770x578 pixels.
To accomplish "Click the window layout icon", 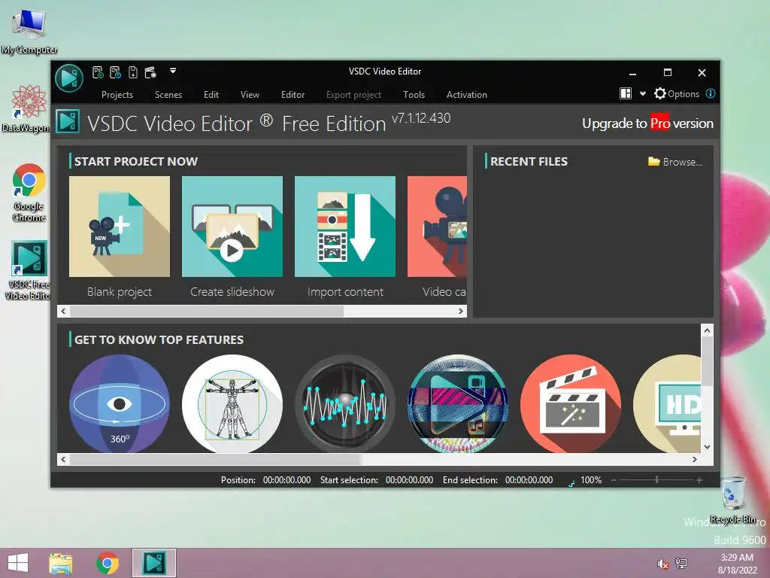I will 626,93.
